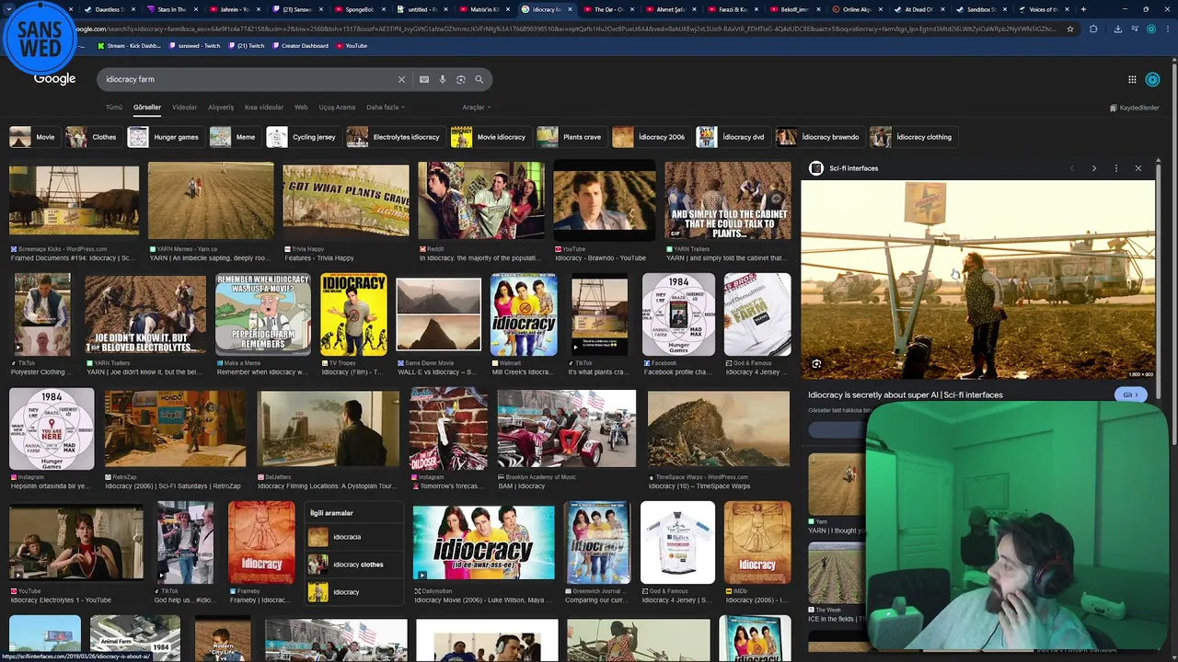Select the İdiocracy clothing chip
This screenshot has height=662, width=1178.
(x=912, y=137)
